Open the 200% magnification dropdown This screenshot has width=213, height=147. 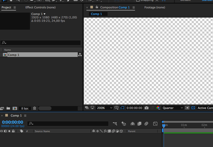105,108
